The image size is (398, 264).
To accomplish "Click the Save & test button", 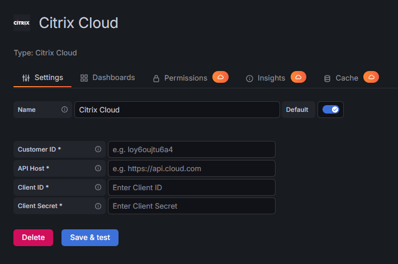I will [90, 238].
